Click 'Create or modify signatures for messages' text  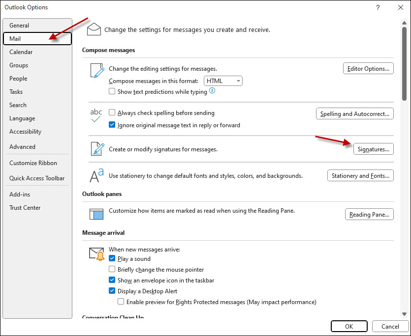click(x=163, y=149)
